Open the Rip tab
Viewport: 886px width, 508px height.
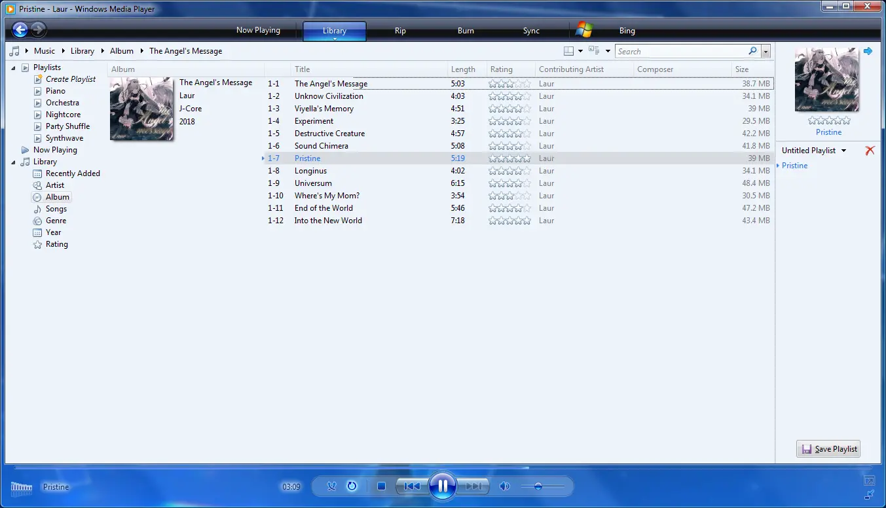click(x=400, y=31)
